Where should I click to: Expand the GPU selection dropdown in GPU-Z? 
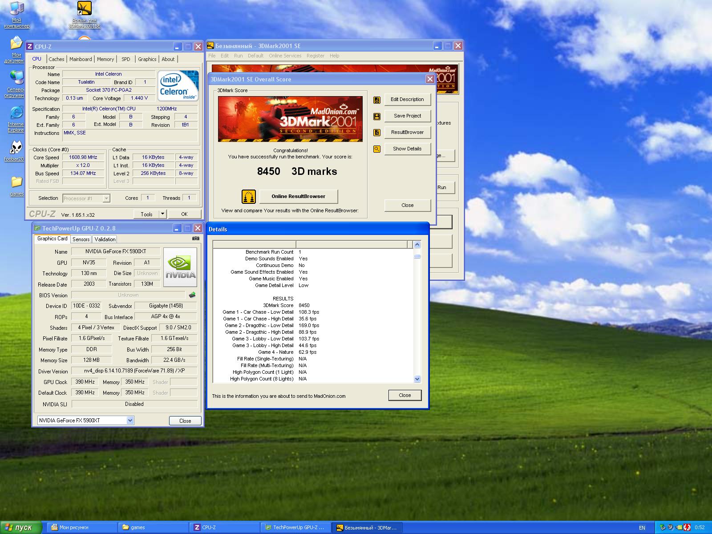130,421
